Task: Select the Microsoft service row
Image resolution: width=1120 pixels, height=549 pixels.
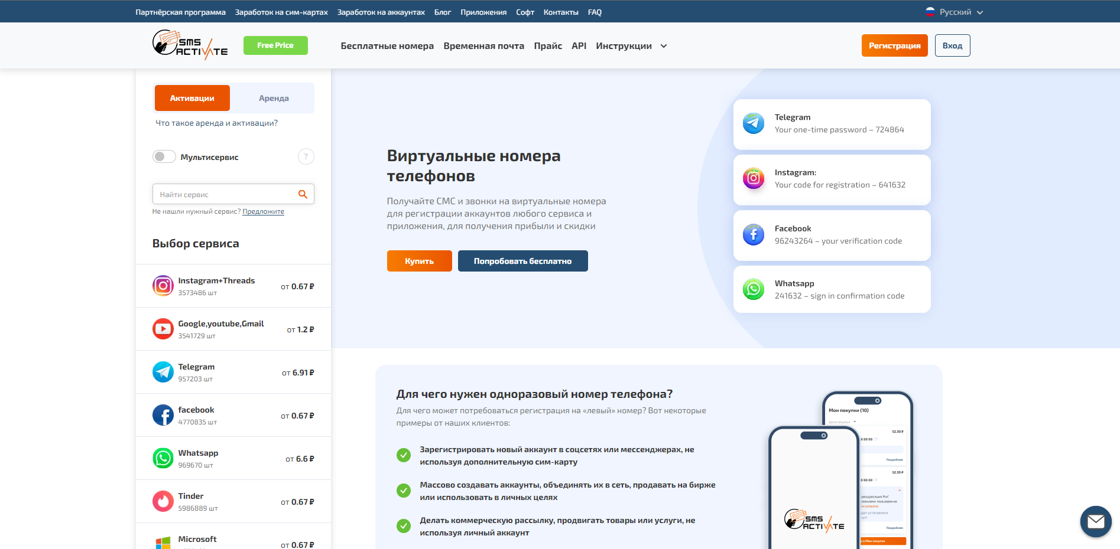Action: click(233, 537)
